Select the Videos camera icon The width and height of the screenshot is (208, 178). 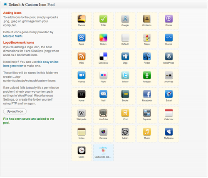tap(82, 75)
